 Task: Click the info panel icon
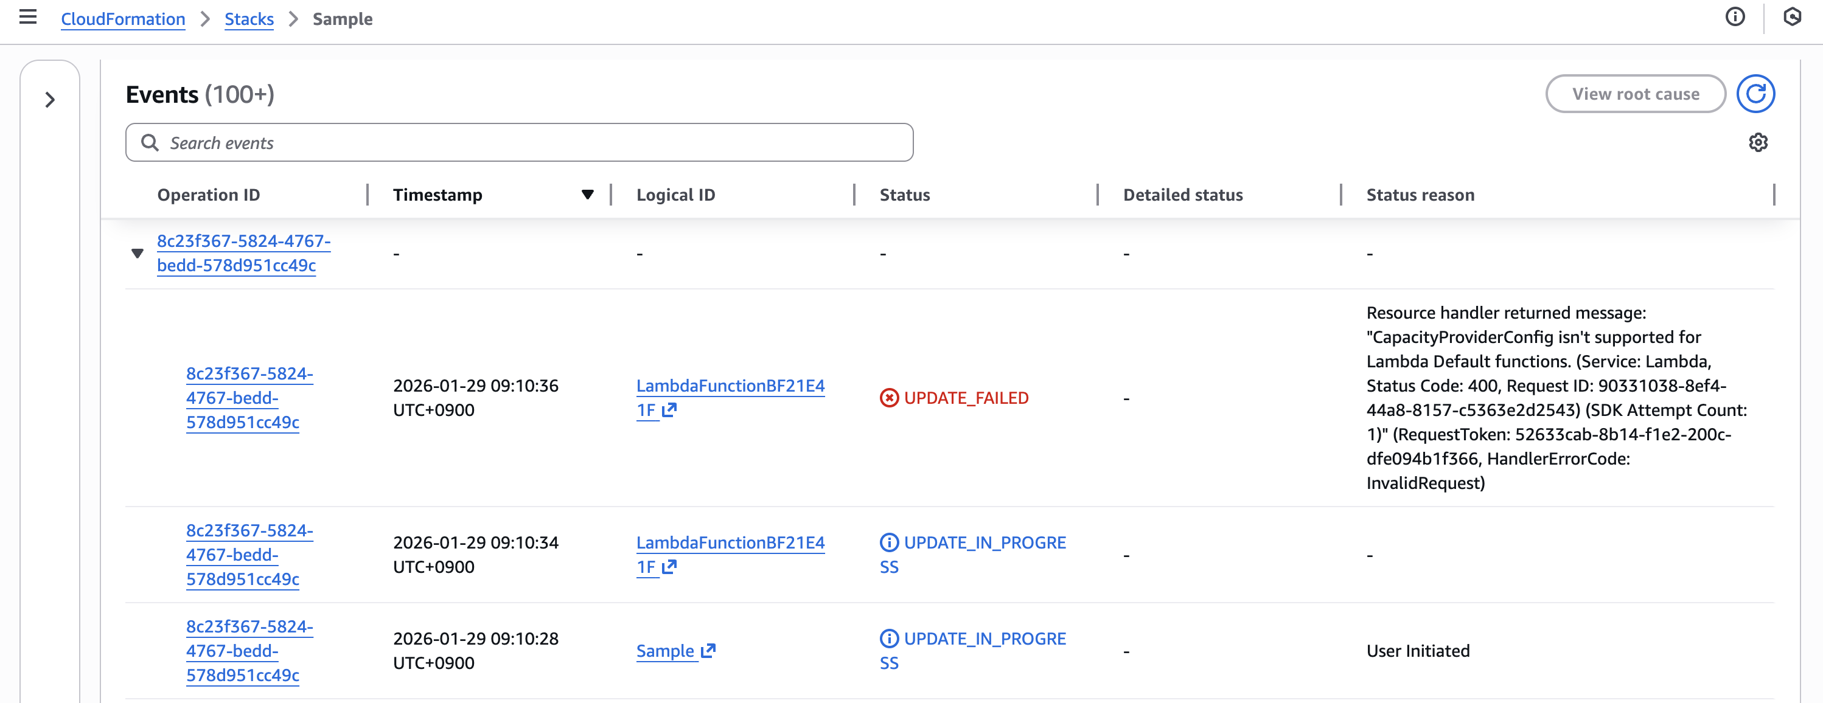click(x=1735, y=17)
